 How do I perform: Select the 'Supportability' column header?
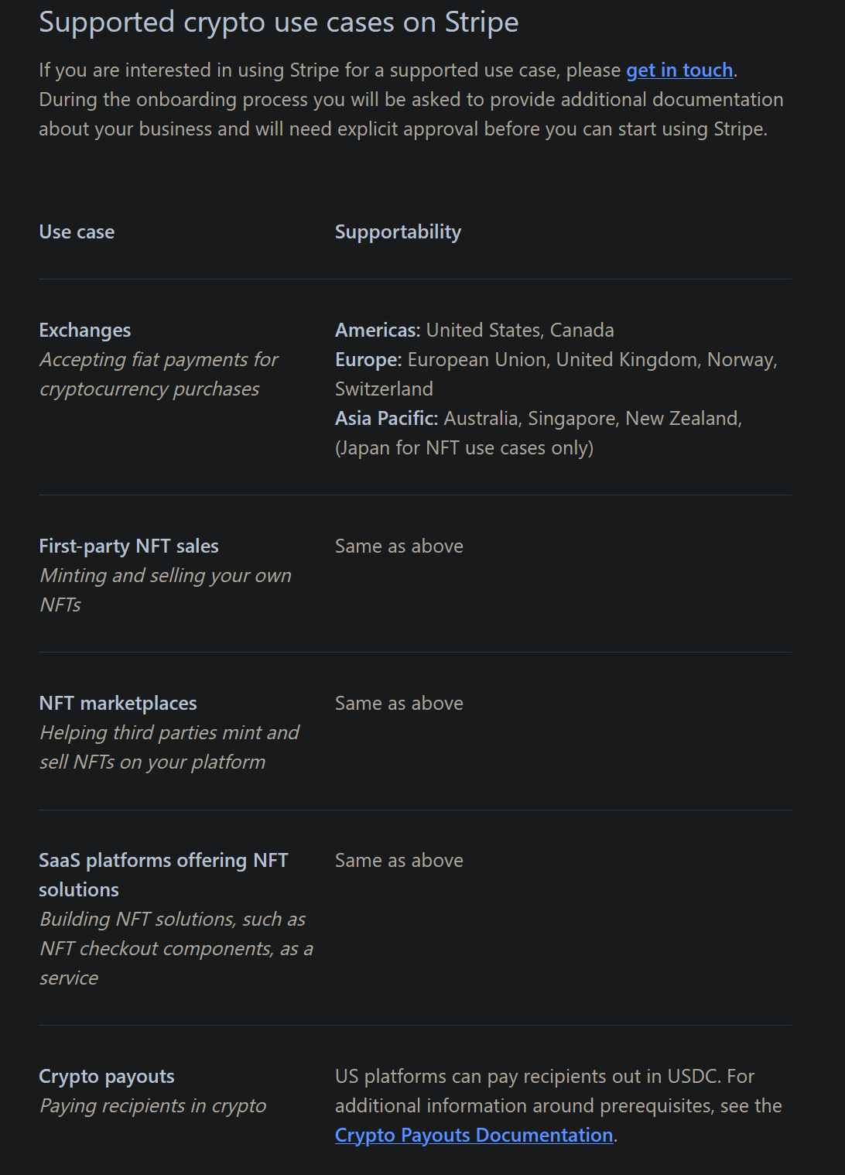click(398, 232)
